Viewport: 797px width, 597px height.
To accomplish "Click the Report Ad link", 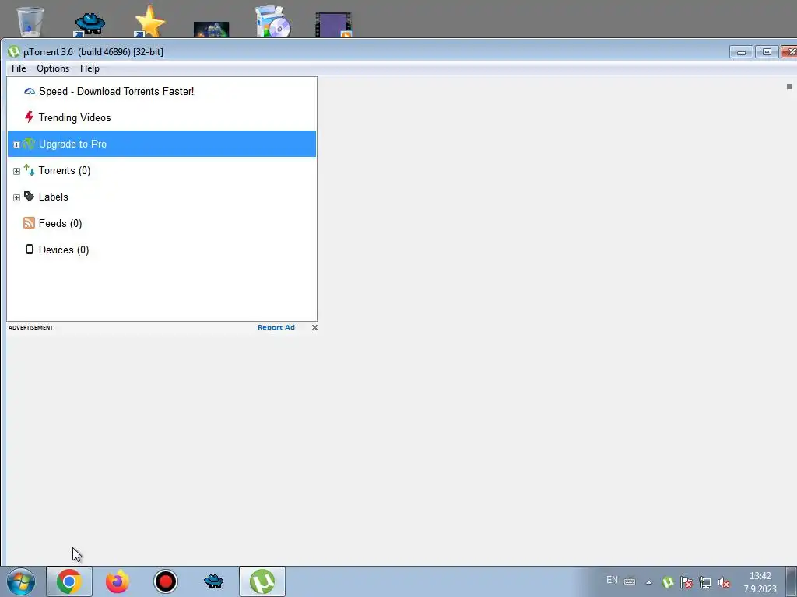I will click(x=276, y=327).
